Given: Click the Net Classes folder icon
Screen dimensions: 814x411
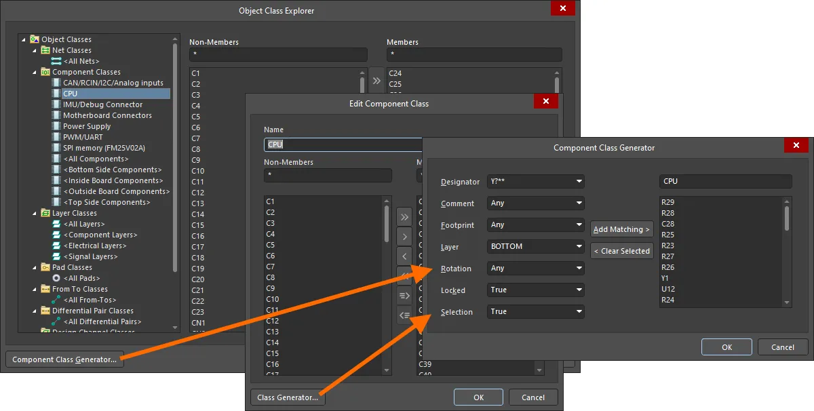Looking at the screenshot, I should click(45, 50).
